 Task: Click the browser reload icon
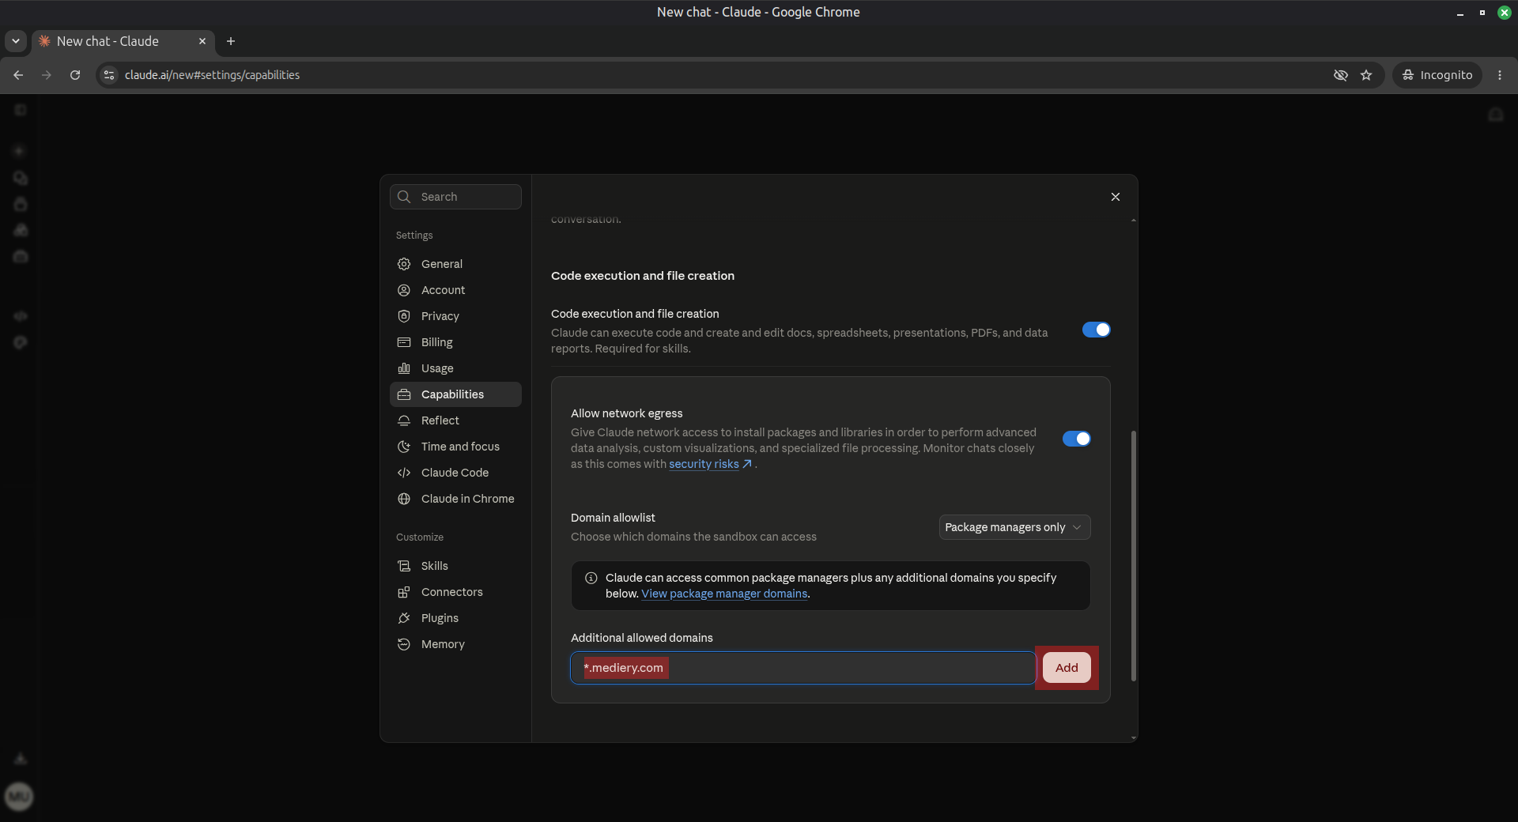[x=75, y=75]
